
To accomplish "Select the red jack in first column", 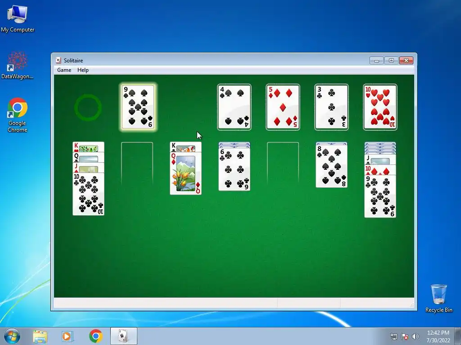I will click(89, 168).
